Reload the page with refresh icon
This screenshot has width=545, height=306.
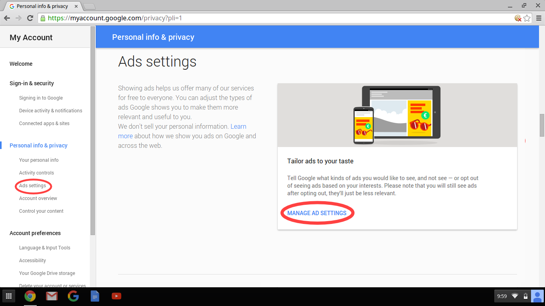coord(30,18)
